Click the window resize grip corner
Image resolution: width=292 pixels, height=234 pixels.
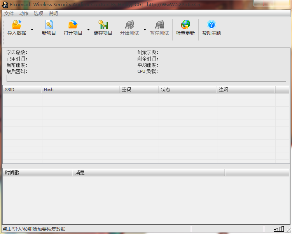click(x=289, y=229)
